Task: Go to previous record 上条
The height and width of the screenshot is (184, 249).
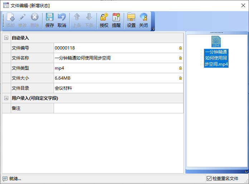Action: click(77, 20)
